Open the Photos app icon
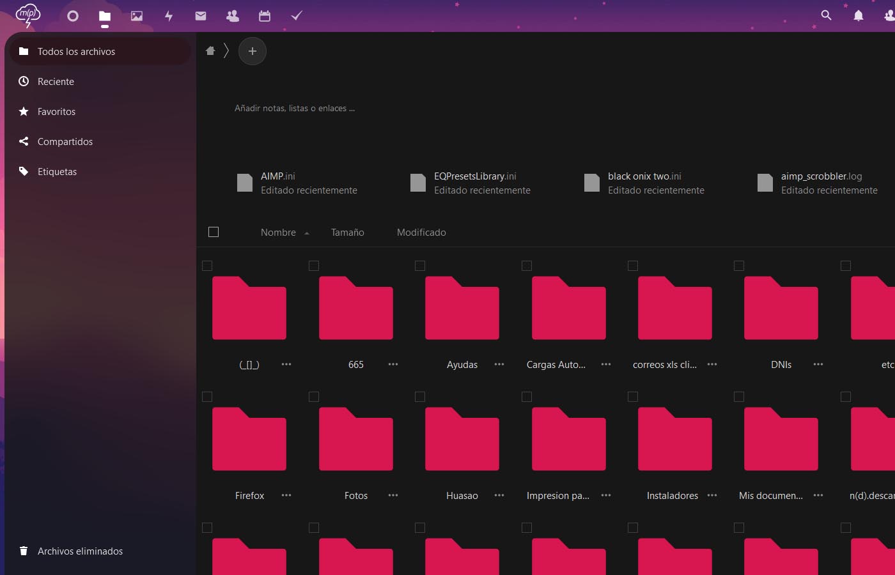This screenshot has width=895, height=575. click(x=137, y=16)
